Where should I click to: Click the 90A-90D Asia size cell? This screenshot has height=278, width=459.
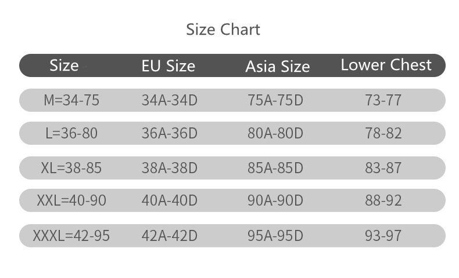click(275, 201)
